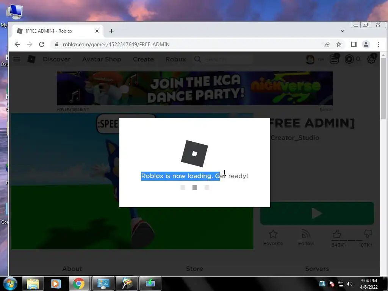
Task: Open Robux in Roblox navigation
Action: (x=176, y=59)
